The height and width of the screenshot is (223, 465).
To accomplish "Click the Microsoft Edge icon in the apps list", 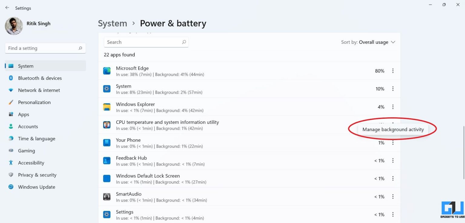I will tap(107, 71).
